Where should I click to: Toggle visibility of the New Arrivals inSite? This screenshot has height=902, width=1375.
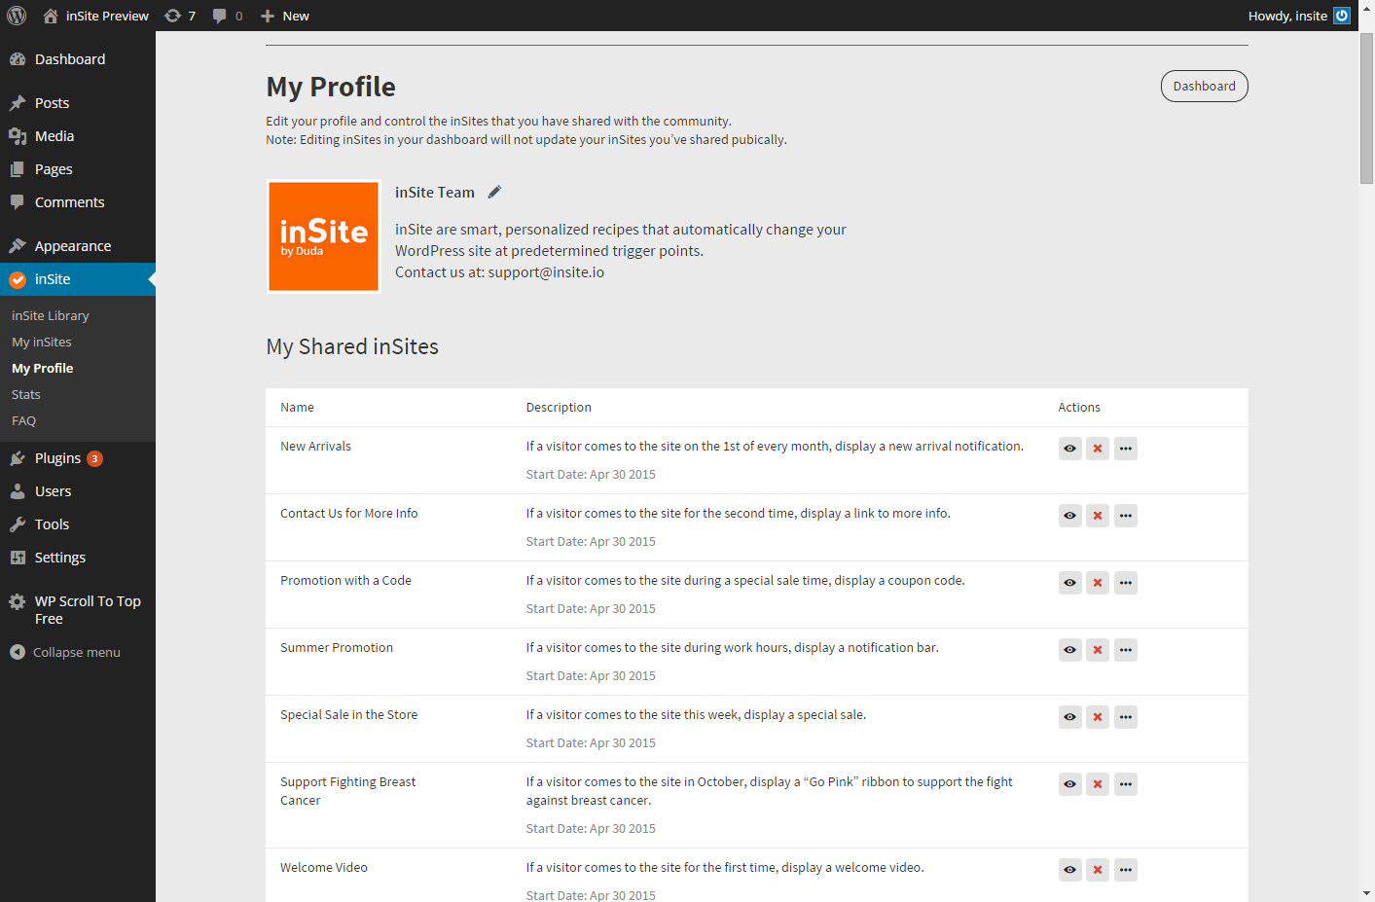tap(1069, 449)
